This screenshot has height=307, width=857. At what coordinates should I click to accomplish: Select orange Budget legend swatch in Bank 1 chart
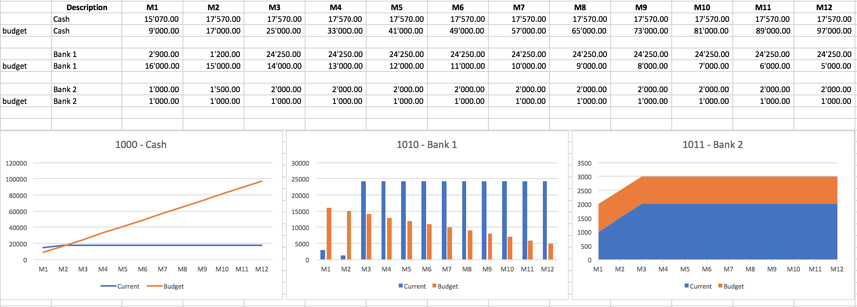434,286
